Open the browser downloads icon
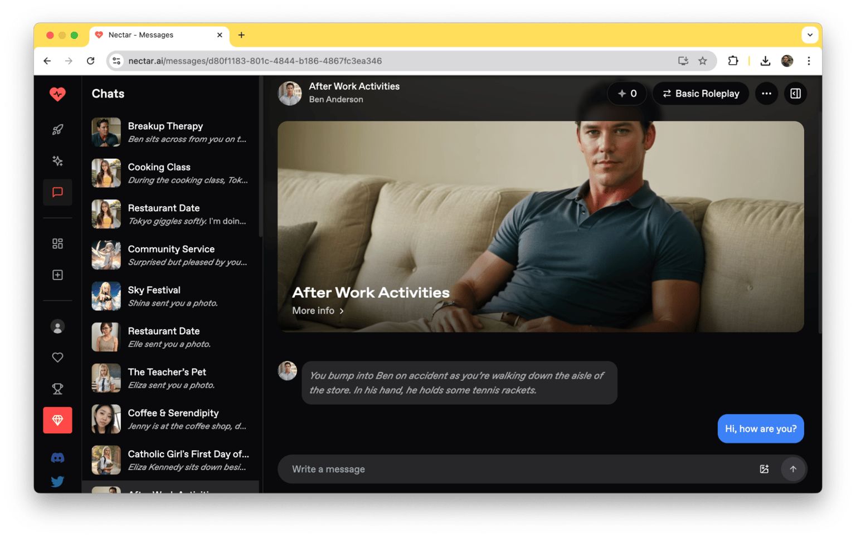Screen dimensions: 856x538 765,61
